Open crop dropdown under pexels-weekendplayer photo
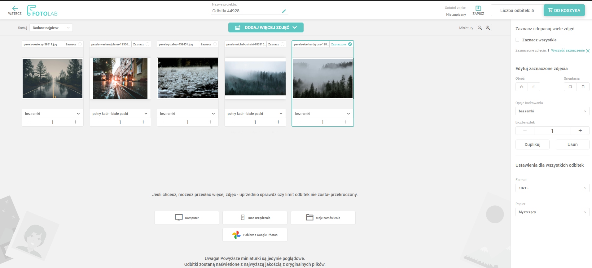Image resolution: width=592 pixels, height=268 pixels. coord(120,114)
